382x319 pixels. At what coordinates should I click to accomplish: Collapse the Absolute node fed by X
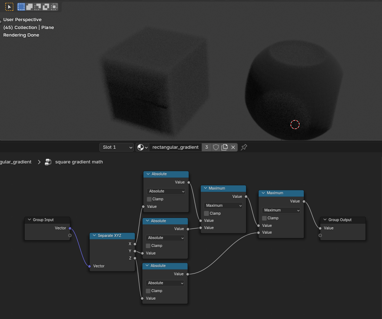point(148,174)
